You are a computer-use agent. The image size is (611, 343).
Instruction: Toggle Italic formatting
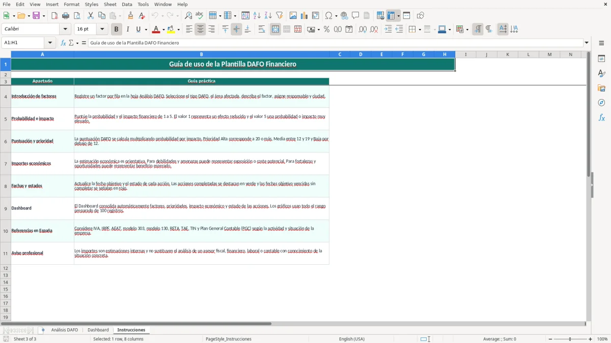[128, 29]
